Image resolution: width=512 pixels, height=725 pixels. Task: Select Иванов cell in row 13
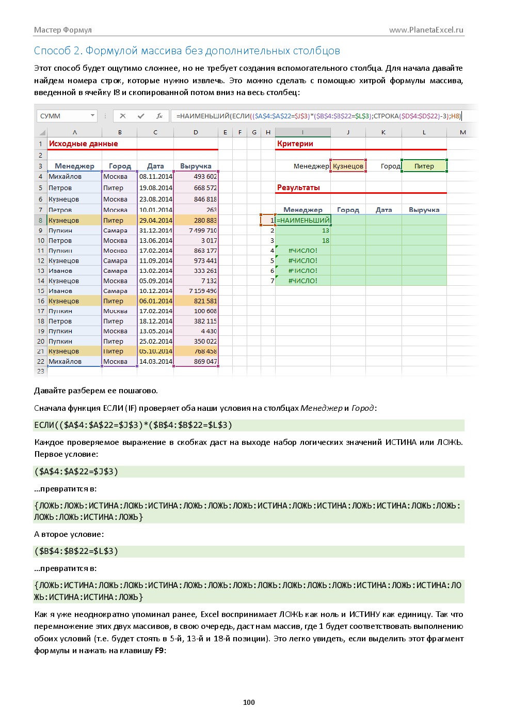point(75,271)
